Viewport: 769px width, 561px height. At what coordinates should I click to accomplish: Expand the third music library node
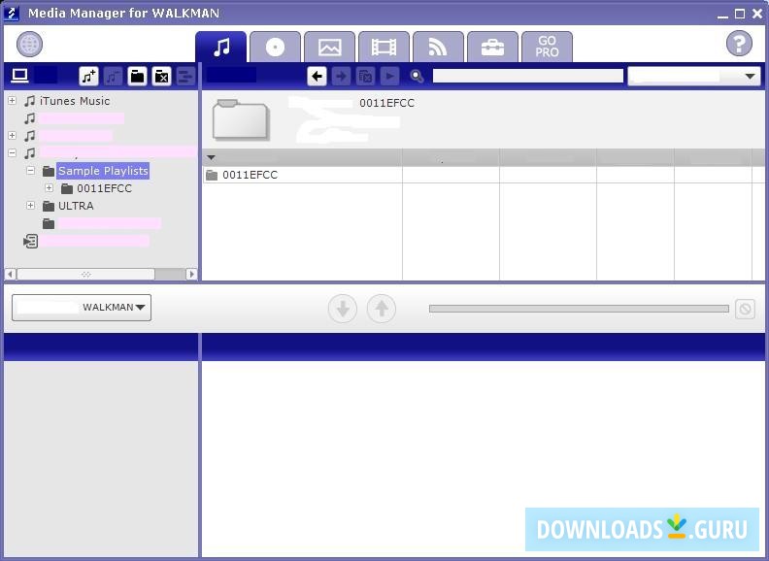click(13, 135)
